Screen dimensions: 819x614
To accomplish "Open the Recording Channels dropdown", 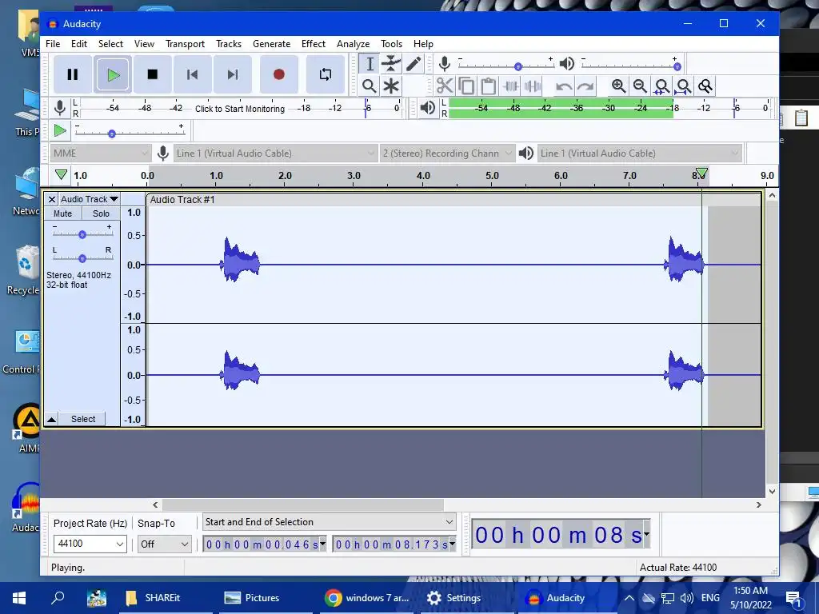I will click(x=447, y=153).
